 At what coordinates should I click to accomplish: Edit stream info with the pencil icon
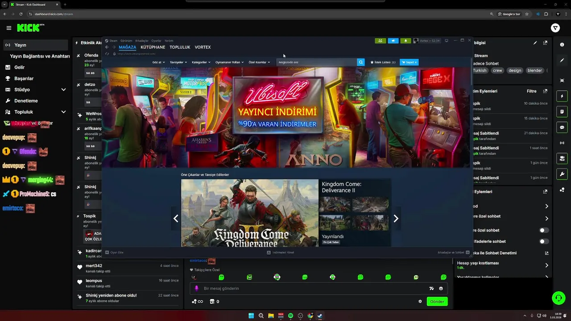pos(535,43)
